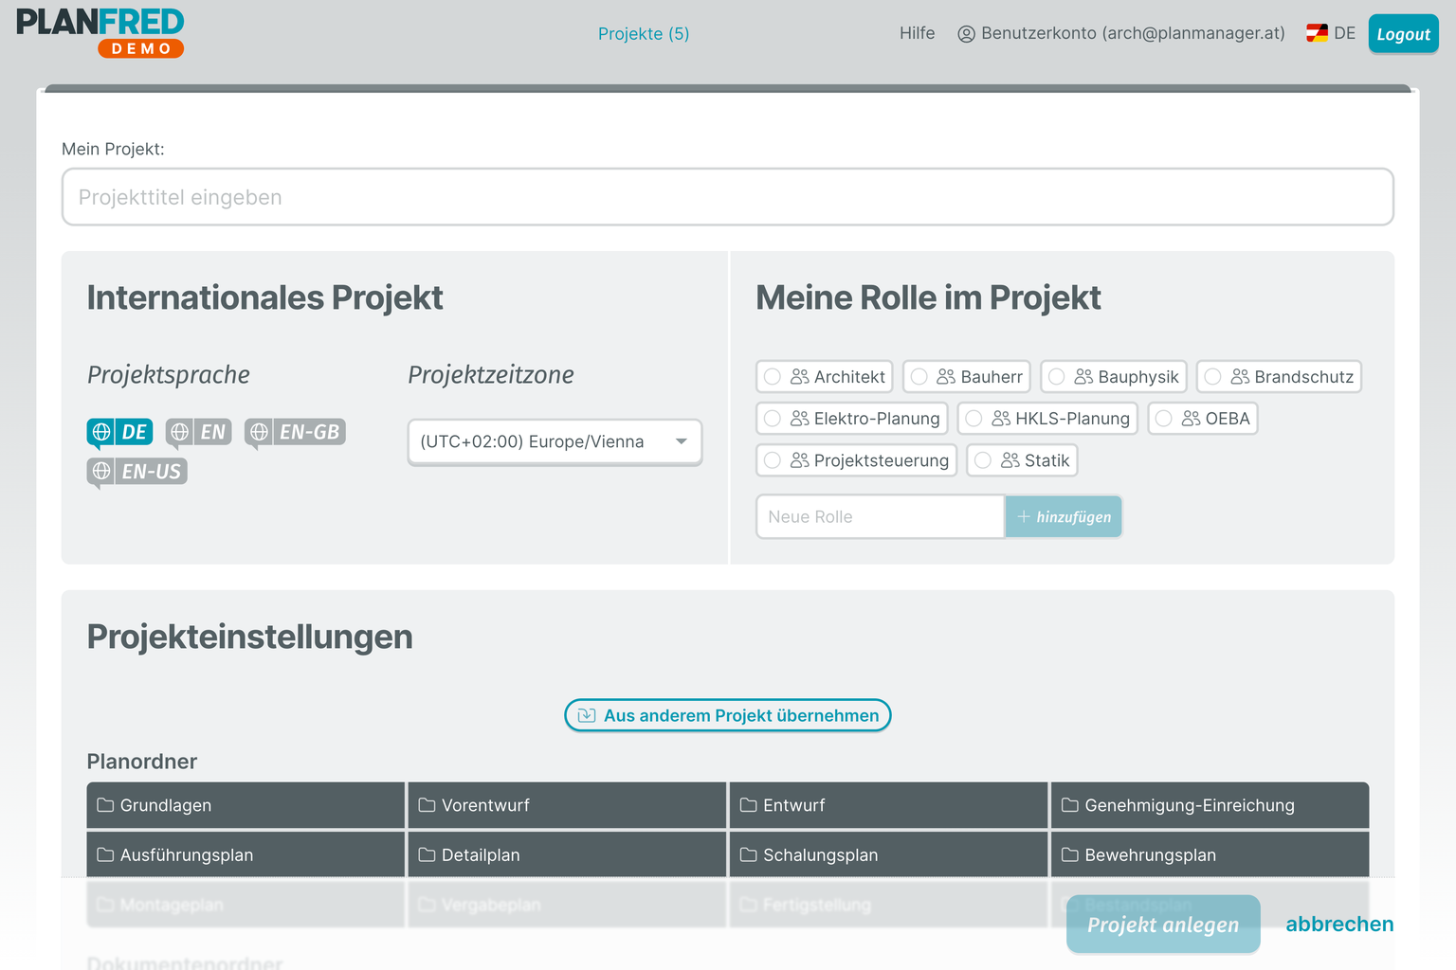
Task: Select the DE project language globe
Action: 101,432
